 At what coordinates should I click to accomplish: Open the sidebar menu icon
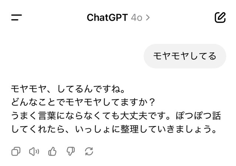click(17, 17)
